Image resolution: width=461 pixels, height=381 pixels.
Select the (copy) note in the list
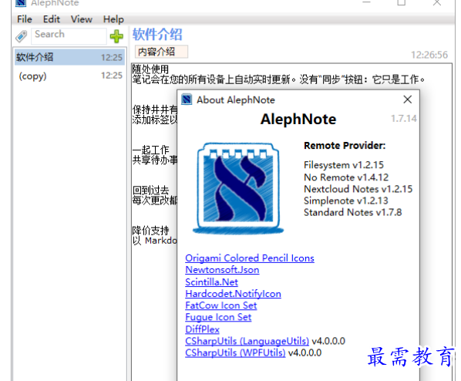click(69, 76)
